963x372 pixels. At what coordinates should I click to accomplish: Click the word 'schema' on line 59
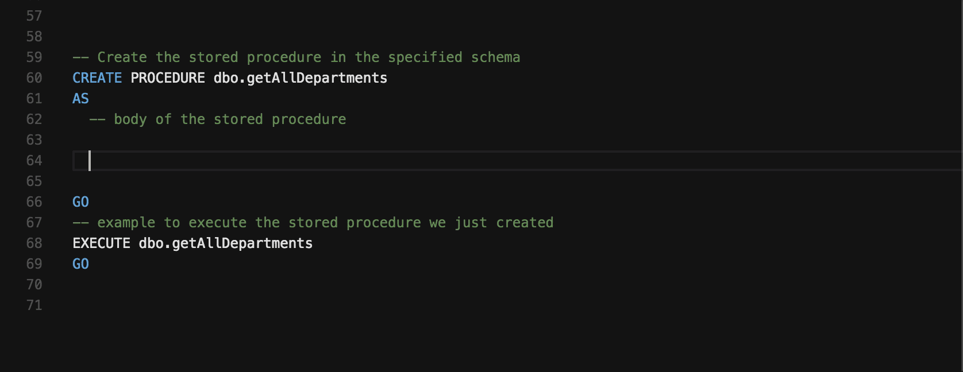click(496, 57)
